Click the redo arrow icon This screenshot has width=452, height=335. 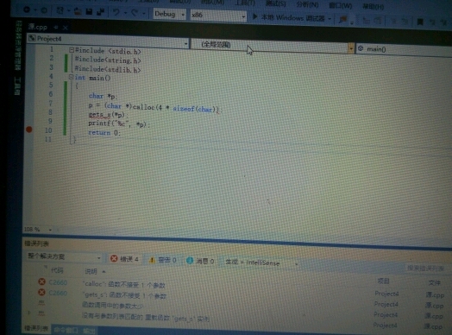[134, 13]
